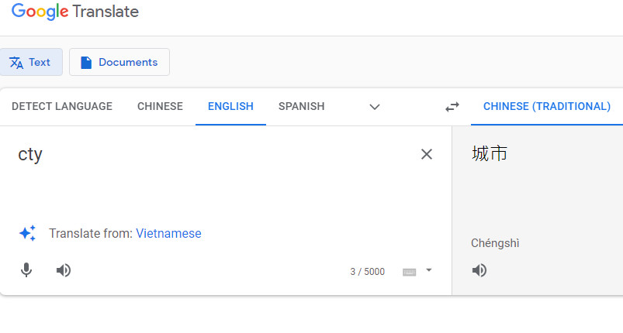Select the Detect Language tab
The height and width of the screenshot is (333, 623).
[62, 107]
